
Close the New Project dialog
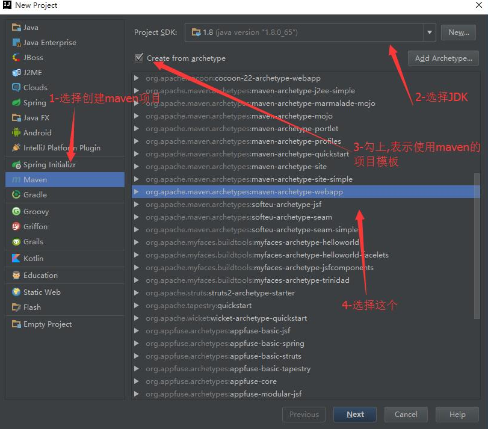tap(478, 5)
